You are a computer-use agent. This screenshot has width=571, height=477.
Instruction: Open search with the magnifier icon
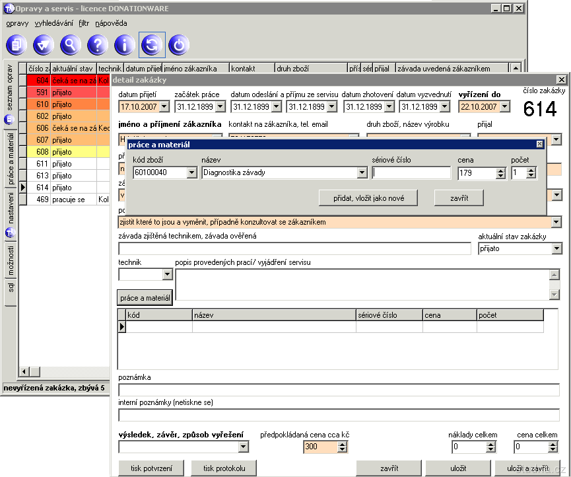point(70,45)
